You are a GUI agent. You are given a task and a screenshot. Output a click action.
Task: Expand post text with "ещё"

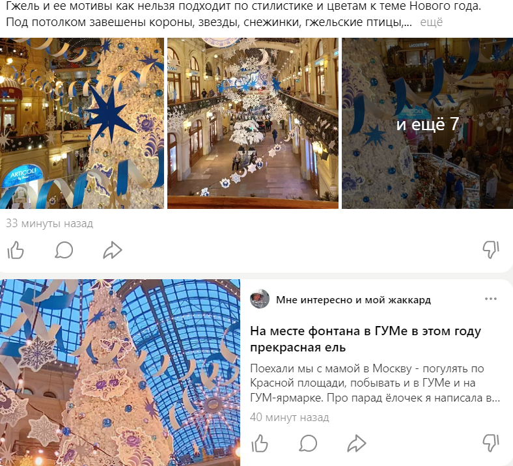[x=431, y=22]
